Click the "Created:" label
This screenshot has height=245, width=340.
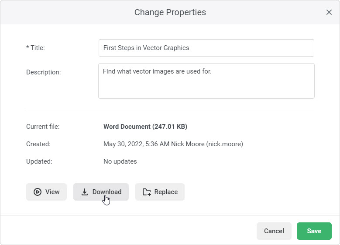[x=38, y=144]
